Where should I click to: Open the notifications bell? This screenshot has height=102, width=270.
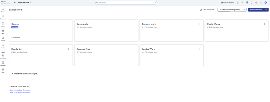click(252, 3)
